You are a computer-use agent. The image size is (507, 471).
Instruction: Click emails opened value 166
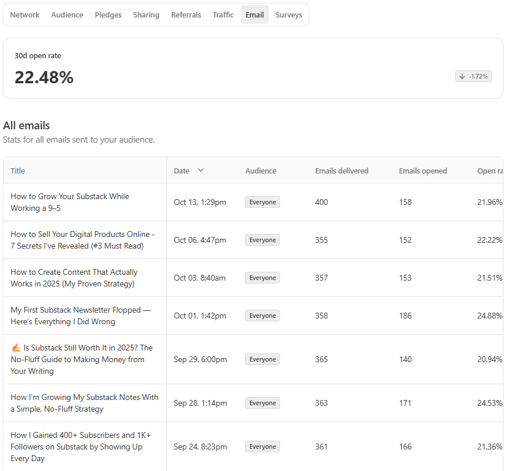coord(405,447)
